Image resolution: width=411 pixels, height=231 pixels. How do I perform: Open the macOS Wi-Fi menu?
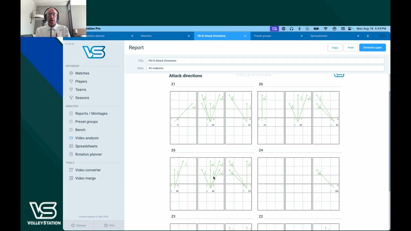point(326,29)
